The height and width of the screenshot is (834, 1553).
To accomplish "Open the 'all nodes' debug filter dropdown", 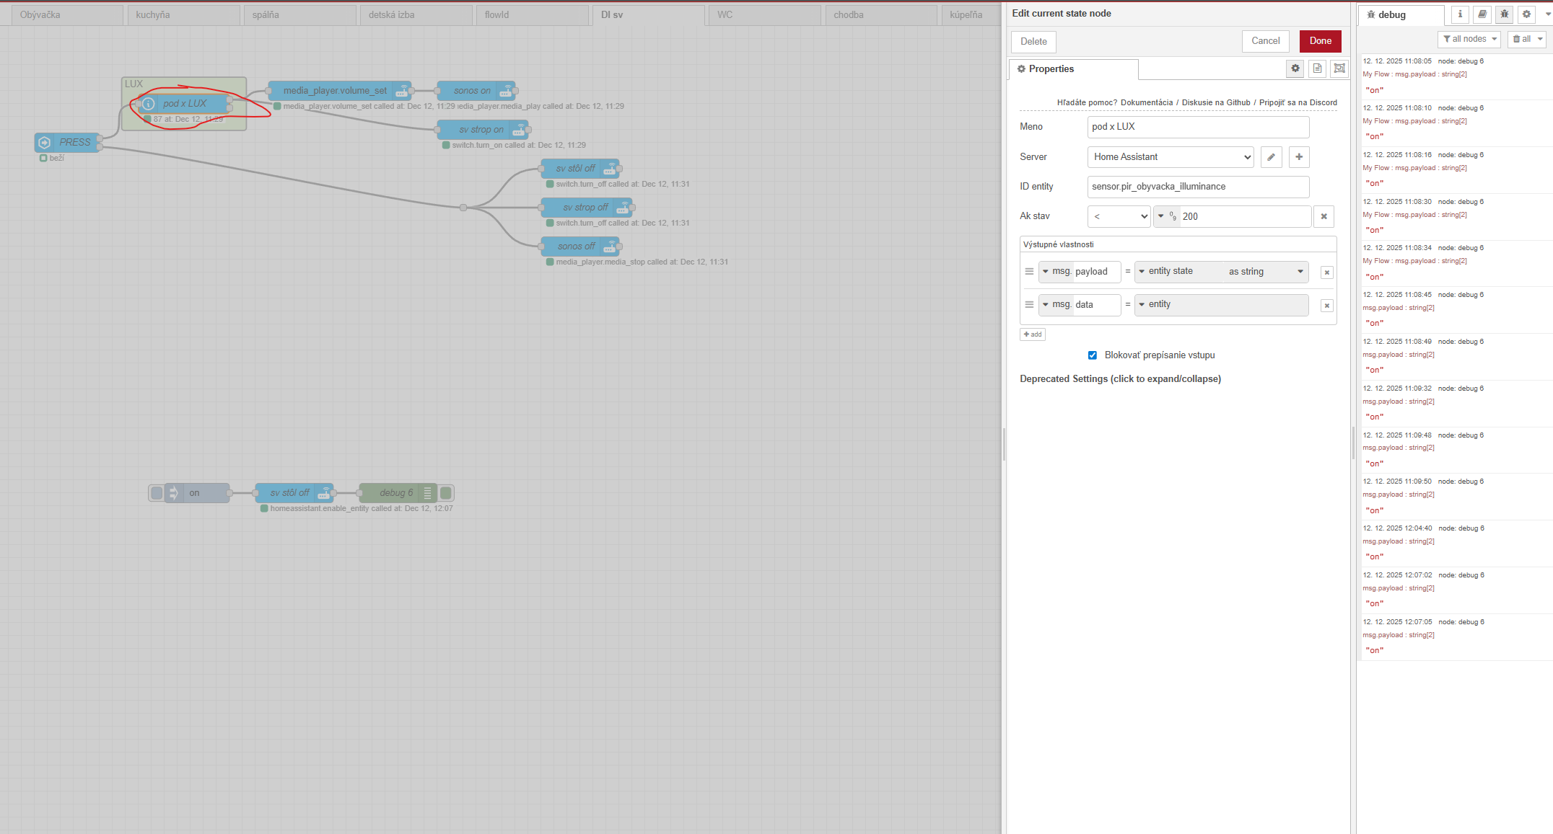I will click(x=1469, y=39).
